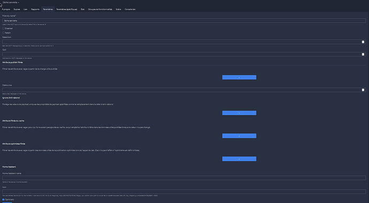Viewport: 369px width, 203px height.
Task: Uncheck the Optimistic checkbox
Action: click(x=3, y=199)
